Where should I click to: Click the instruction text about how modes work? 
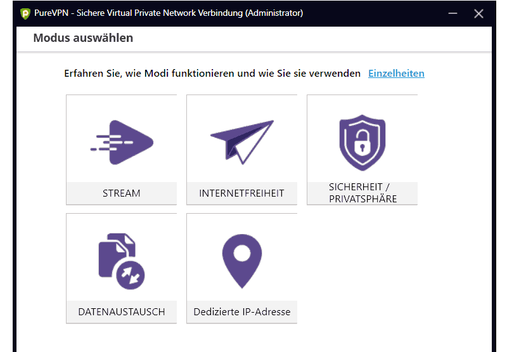tap(212, 73)
